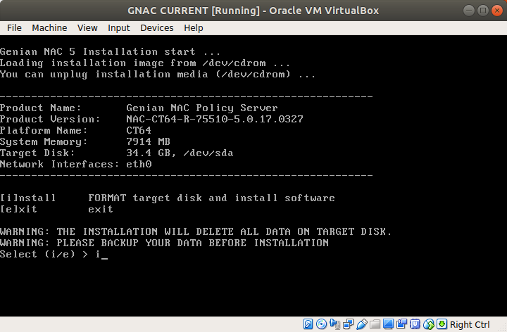Screen dimensions: 507x332
Task: Open the network adapter indicator icon
Action: (x=346, y=324)
